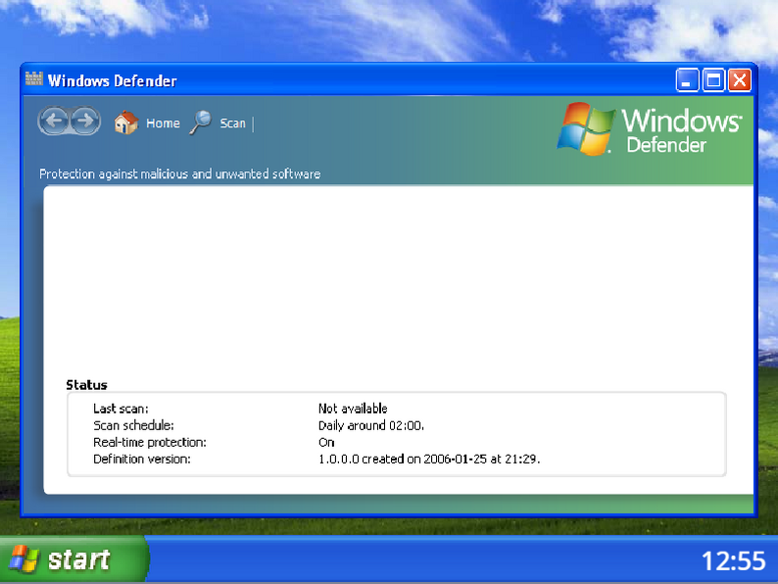
Task: Close the Windows Defender window
Action: 740,80
